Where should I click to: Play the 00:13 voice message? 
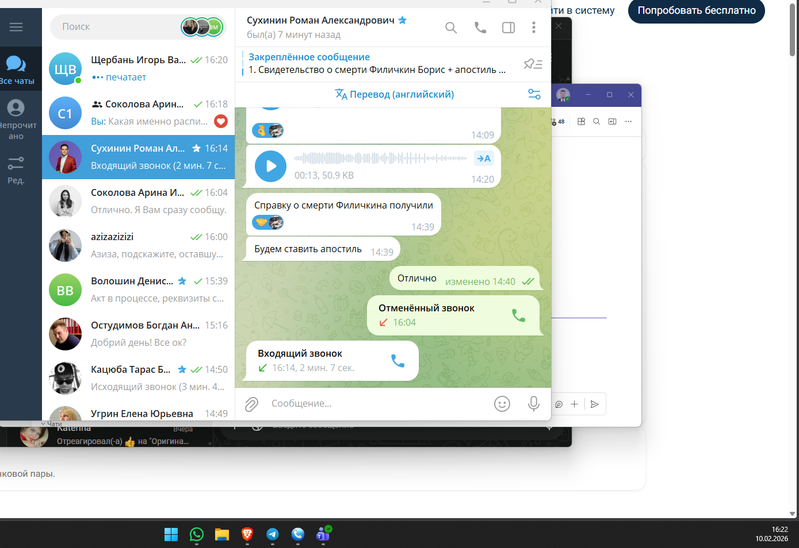coord(270,166)
